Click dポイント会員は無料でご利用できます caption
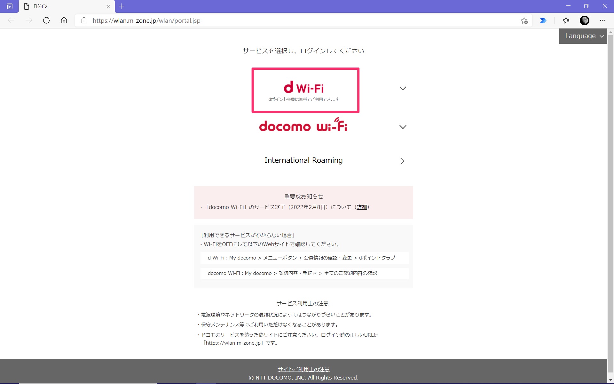 click(x=303, y=99)
